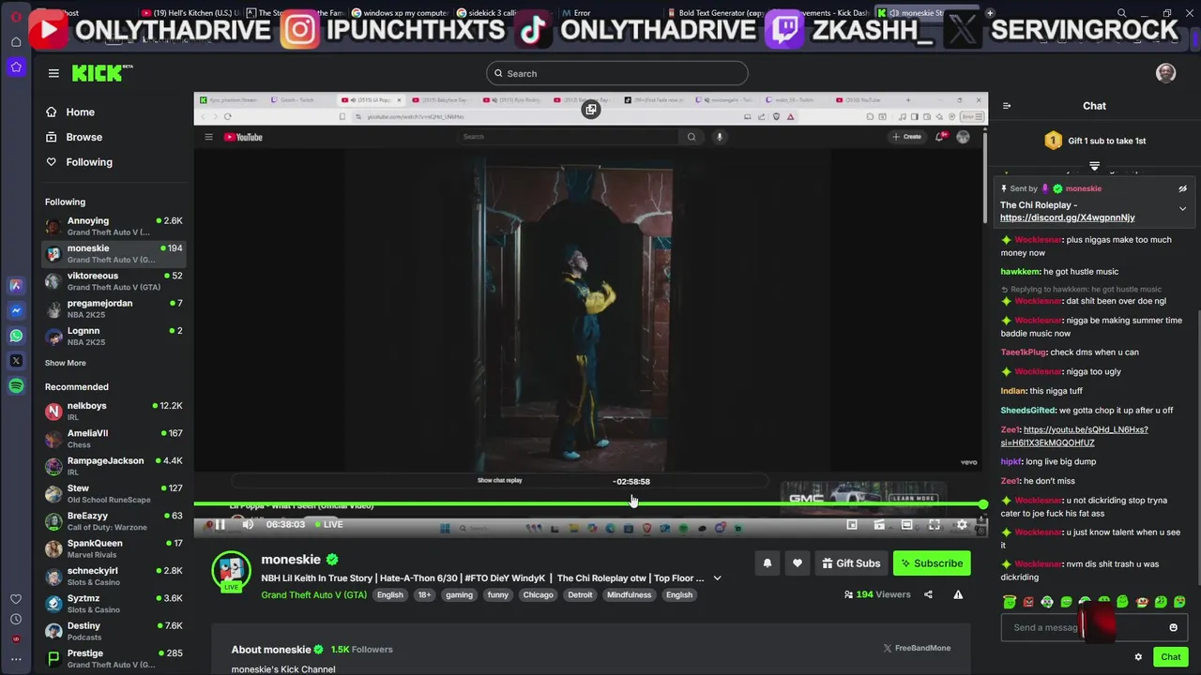Open Opera sidebar Messenger icon

tap(16, 310)
